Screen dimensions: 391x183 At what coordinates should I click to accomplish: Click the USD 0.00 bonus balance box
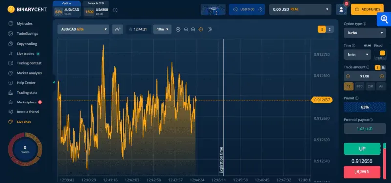pos(247,9)
